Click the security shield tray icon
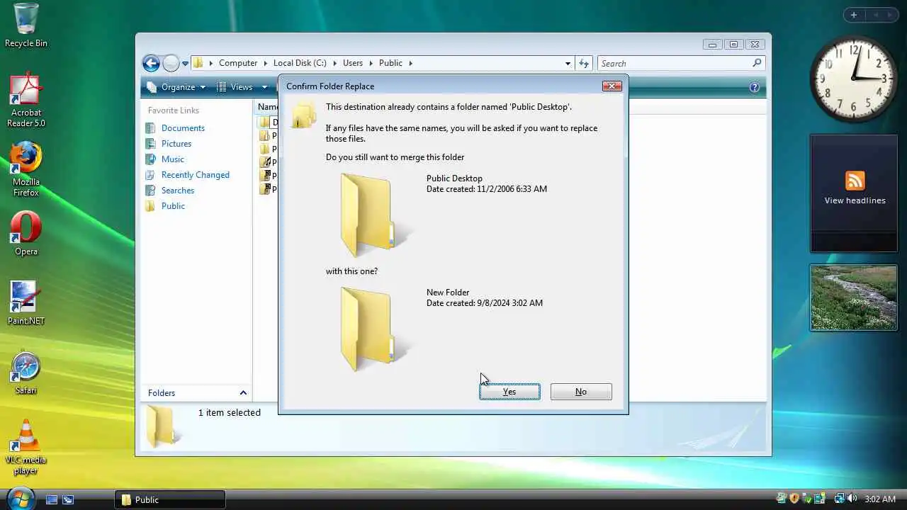Image resolution: width=907 pixels, height=510 pixels. coord(794,499)
